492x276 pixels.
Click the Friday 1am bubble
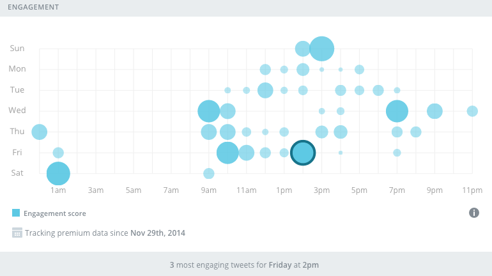[58, 153]
